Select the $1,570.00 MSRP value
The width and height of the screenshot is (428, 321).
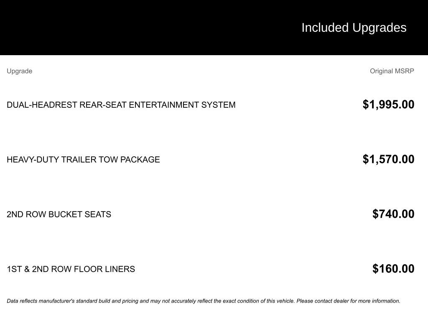click(388, 159)
